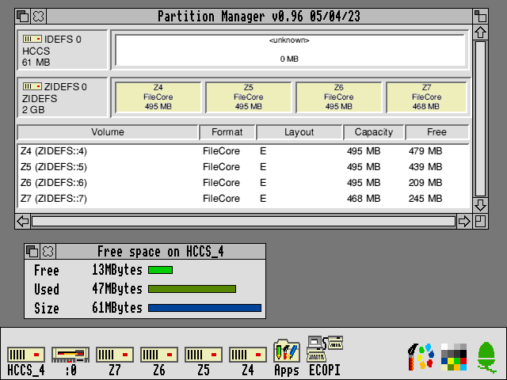This screenshot has height=380, width=507.
Task: Click the display colour grid icon
Action: point(454,357)
